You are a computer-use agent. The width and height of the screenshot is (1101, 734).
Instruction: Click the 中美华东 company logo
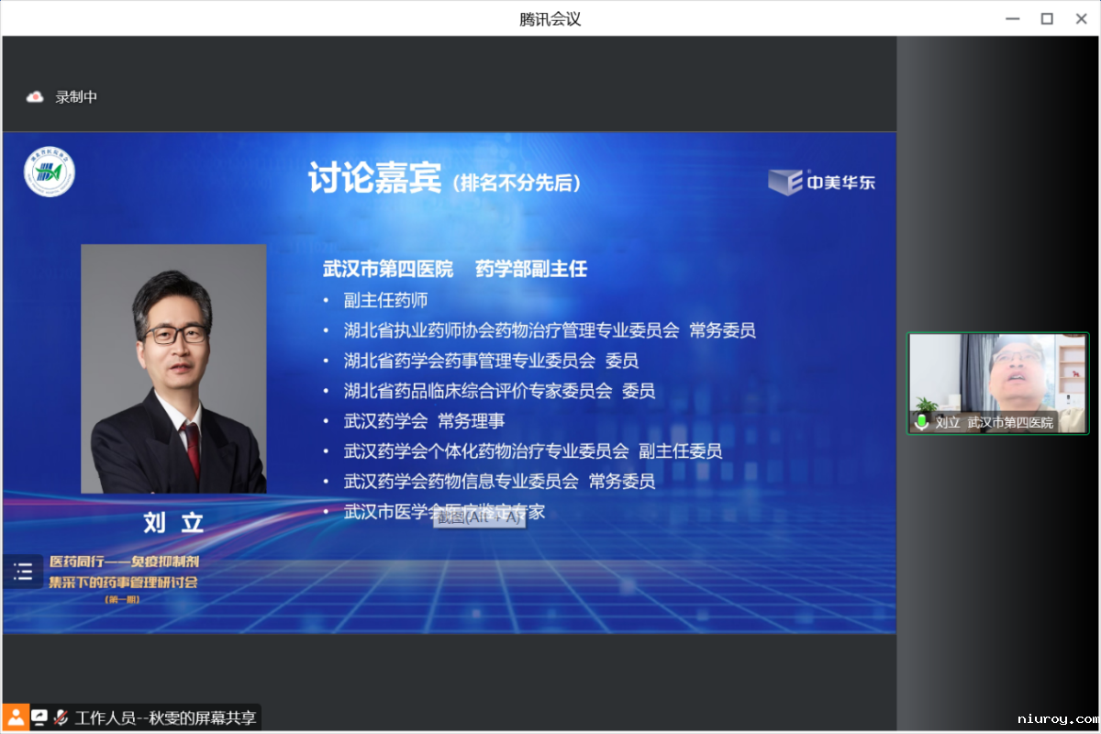(822, 182)
